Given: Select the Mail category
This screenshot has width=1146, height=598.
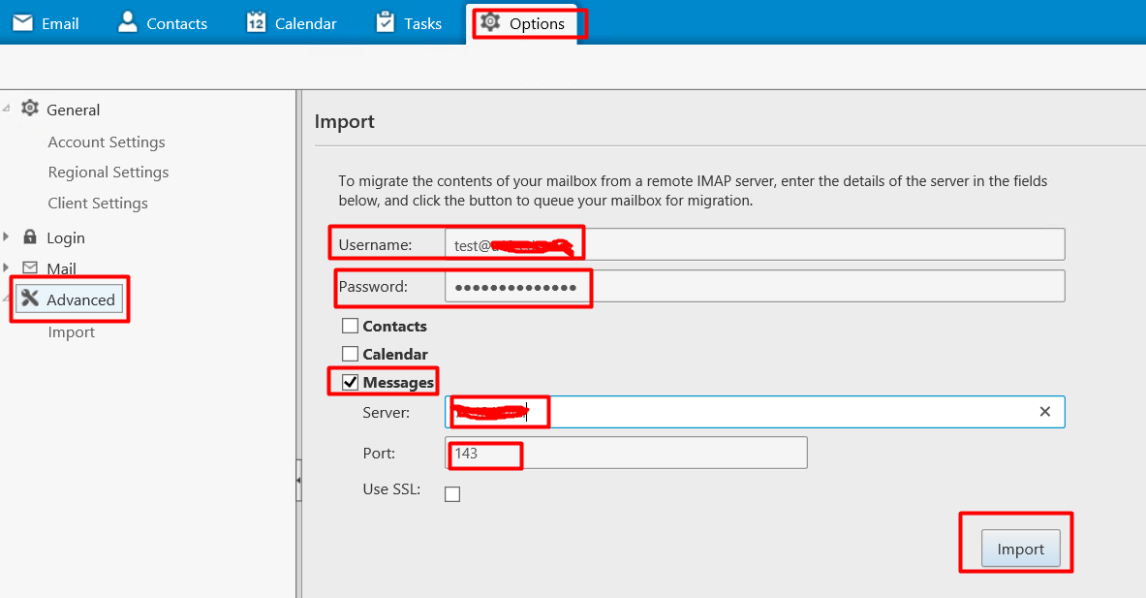Looking at the screenshot, I should tap(61, 268).
